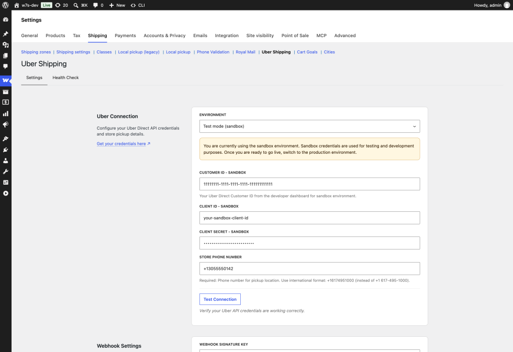Open Users sidebar icon
513x352 pixels.
tap(6, 161)
